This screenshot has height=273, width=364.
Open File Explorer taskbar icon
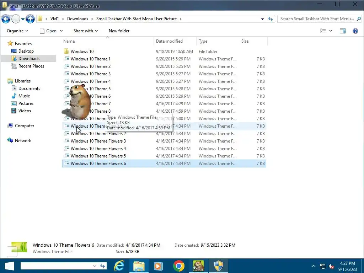pos(139,266)
